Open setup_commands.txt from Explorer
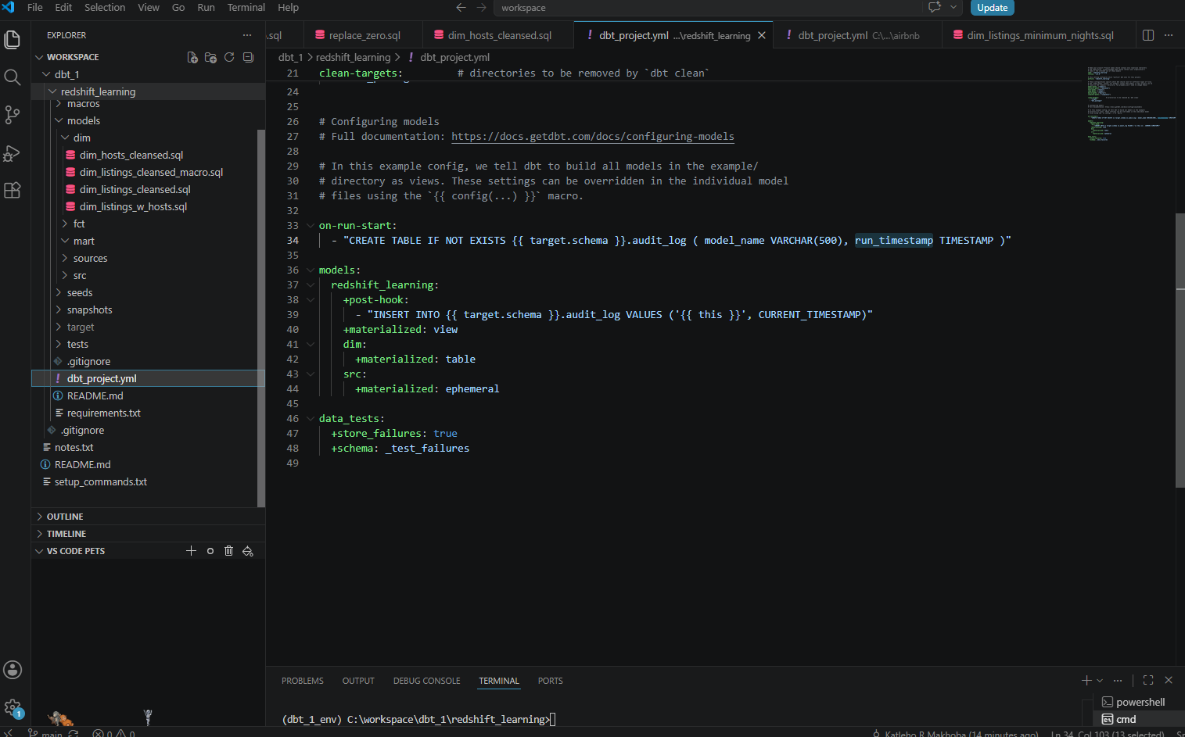Screen dimensions: 1185x737 (x=101, y=481)
